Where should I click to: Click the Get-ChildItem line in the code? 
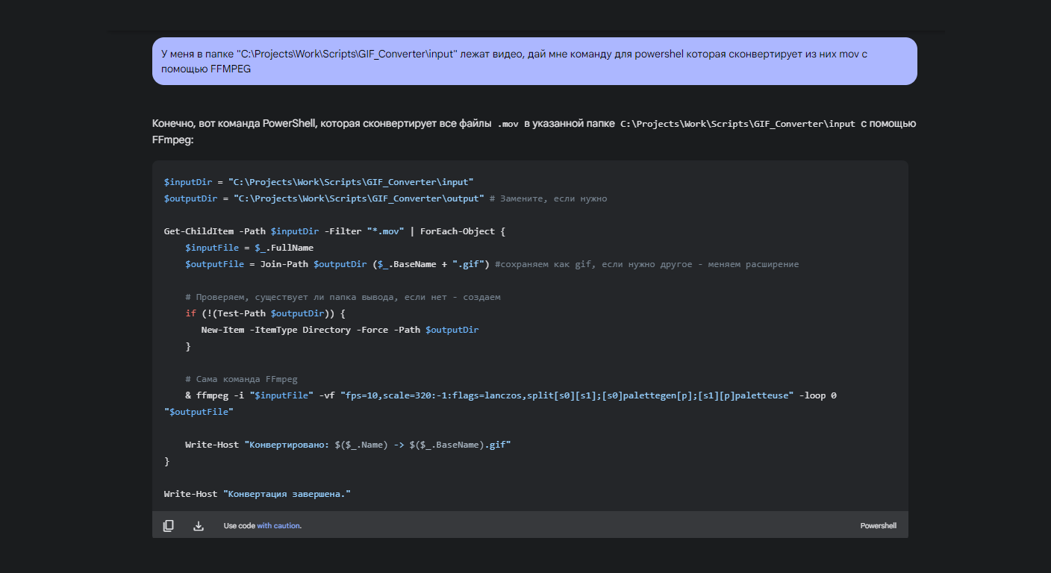334,231
